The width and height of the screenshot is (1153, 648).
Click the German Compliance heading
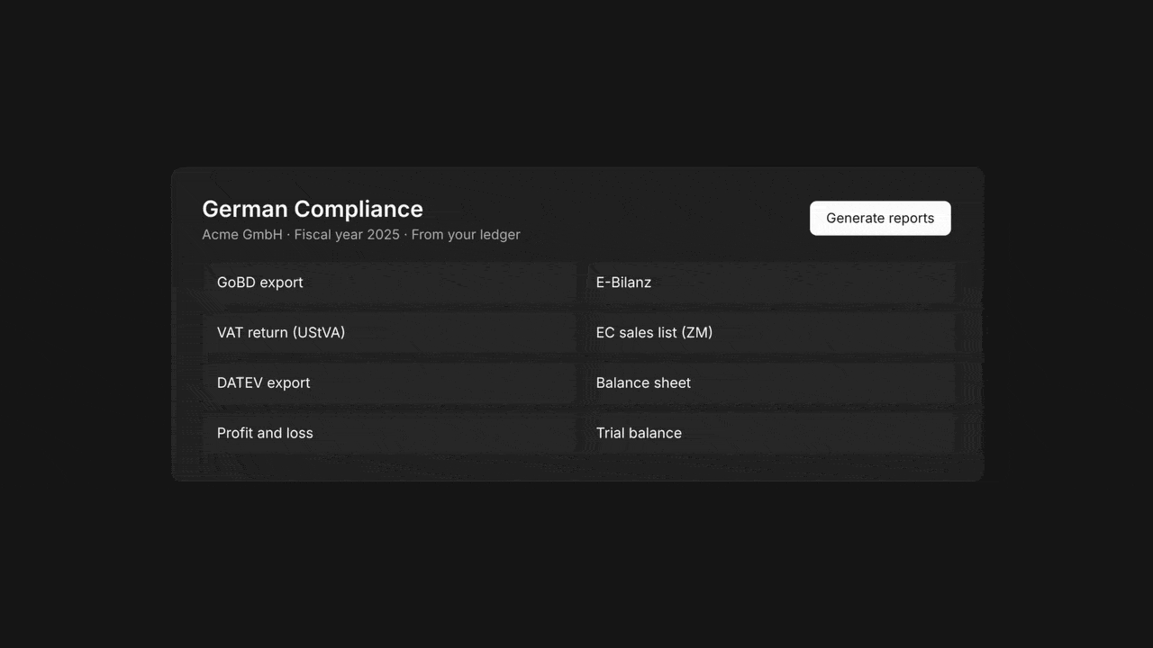click(313, 209)
